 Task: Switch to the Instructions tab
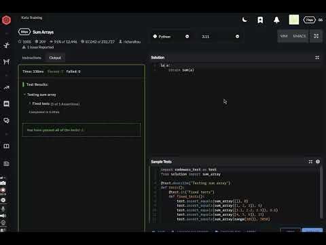32,58
